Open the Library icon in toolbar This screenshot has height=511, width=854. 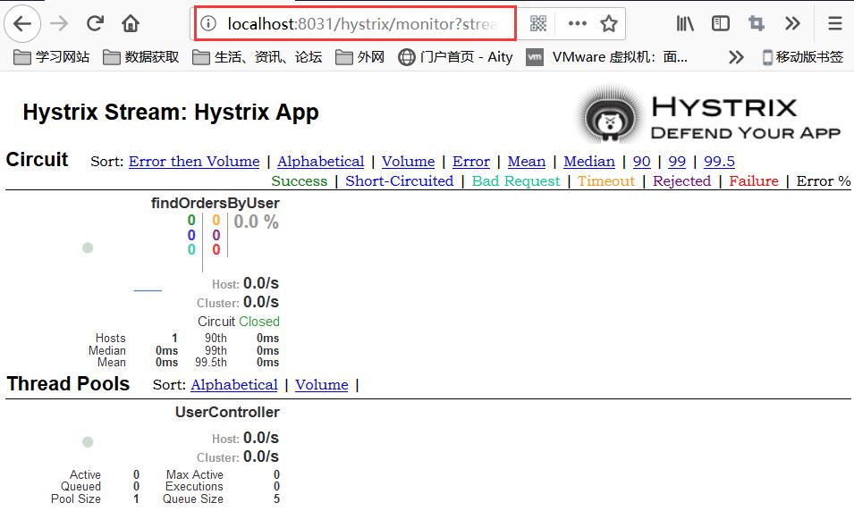(685, 23)
